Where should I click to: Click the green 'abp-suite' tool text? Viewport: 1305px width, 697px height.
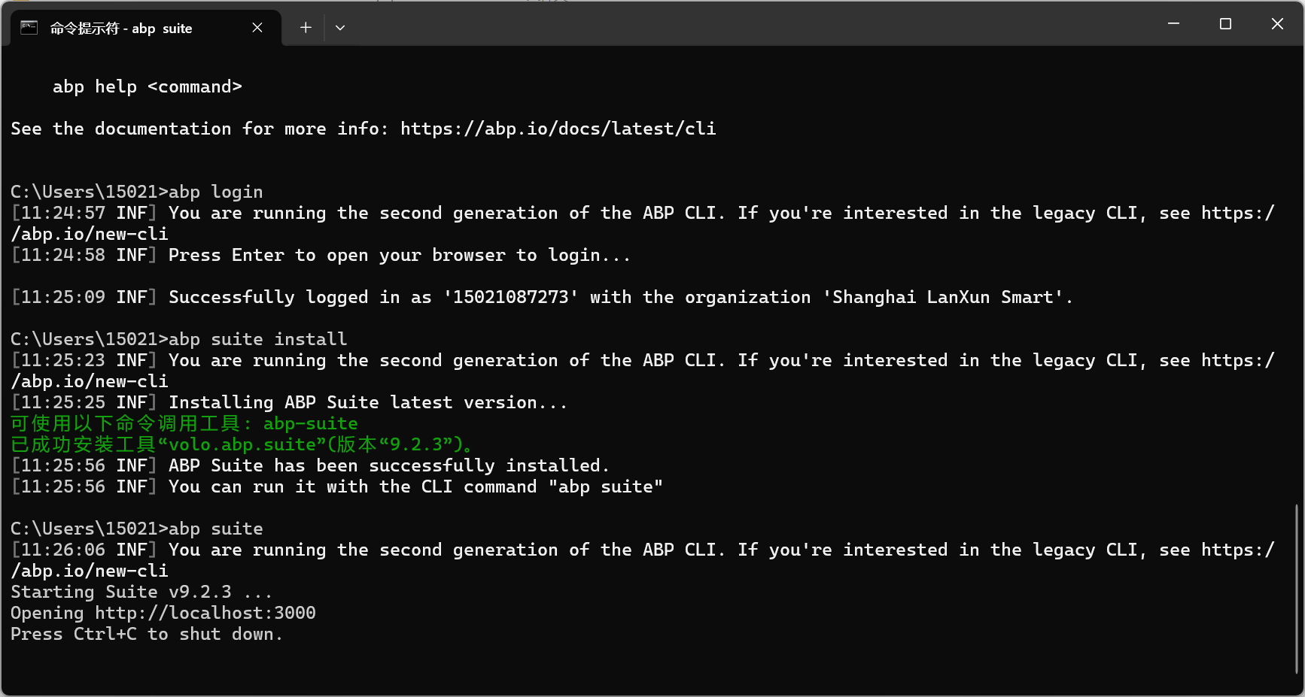click(310, 423)
